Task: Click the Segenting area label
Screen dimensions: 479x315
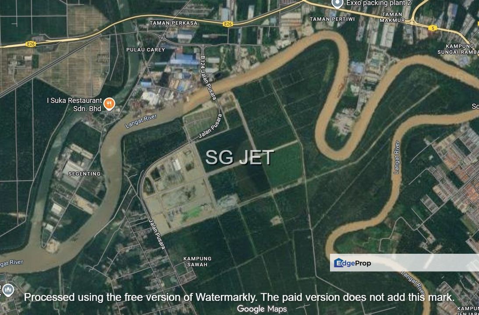Action: pyautogui.click(x=84, y=174)
